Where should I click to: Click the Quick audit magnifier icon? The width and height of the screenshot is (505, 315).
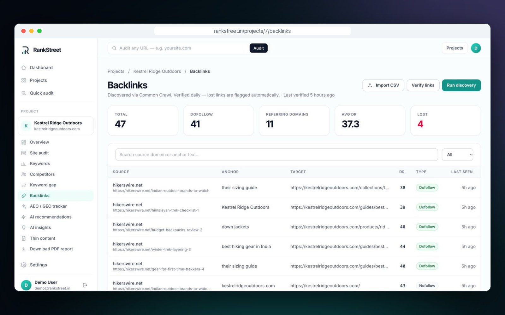pyautogui.click(x=24, y=93)
